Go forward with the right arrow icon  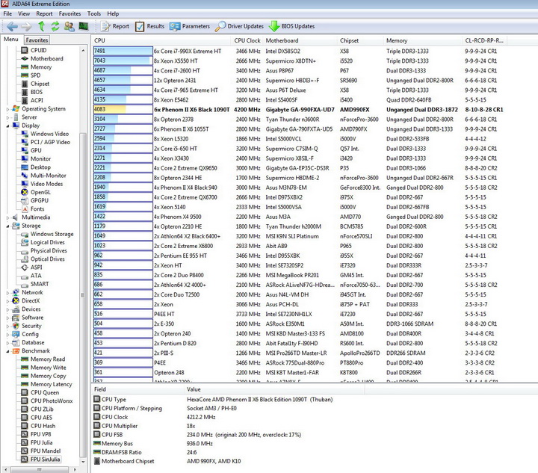click(x=26, y=26)
